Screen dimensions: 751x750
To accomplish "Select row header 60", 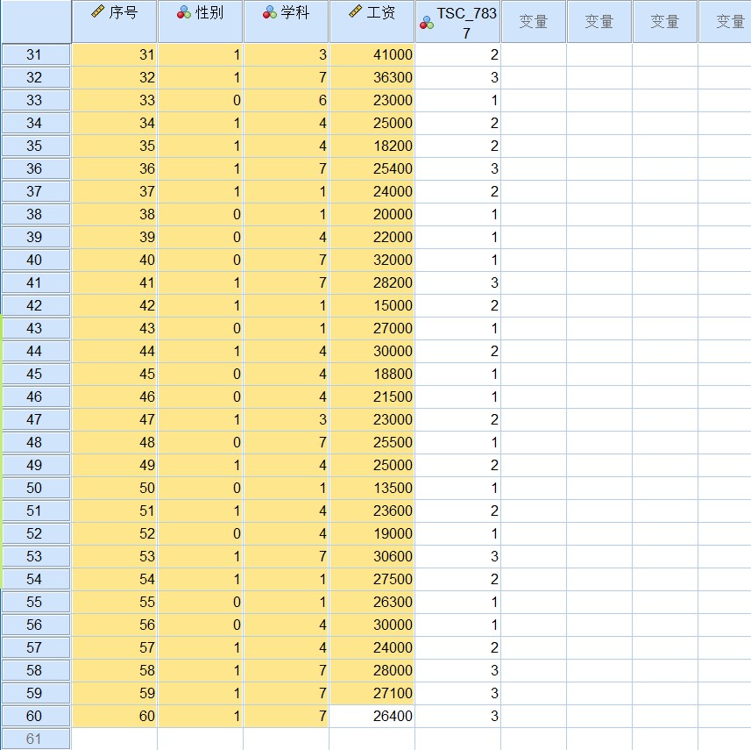I will point(36,716).
